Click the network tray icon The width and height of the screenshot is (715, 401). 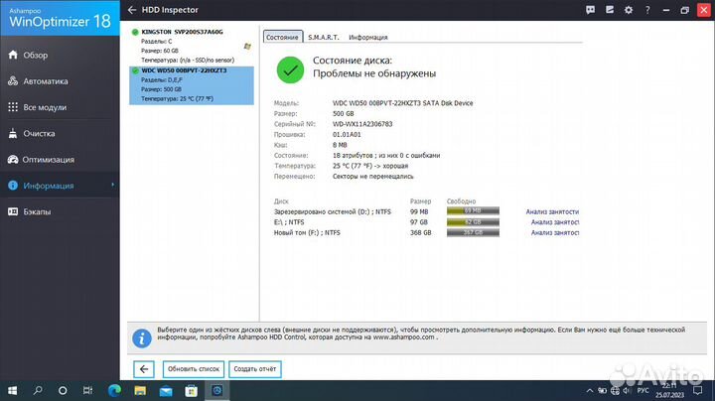point(615,390)
